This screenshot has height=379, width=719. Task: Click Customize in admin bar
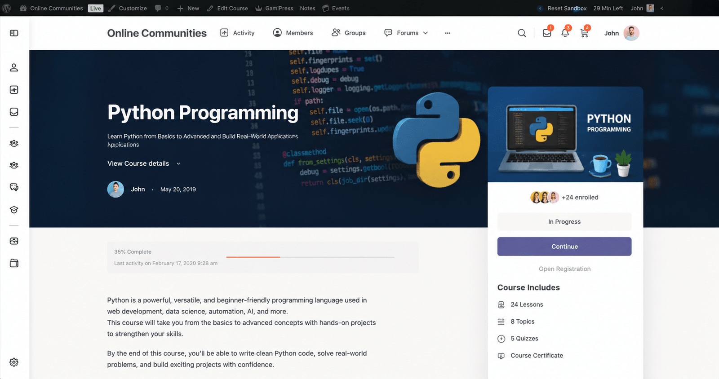[x=128, y=8]
